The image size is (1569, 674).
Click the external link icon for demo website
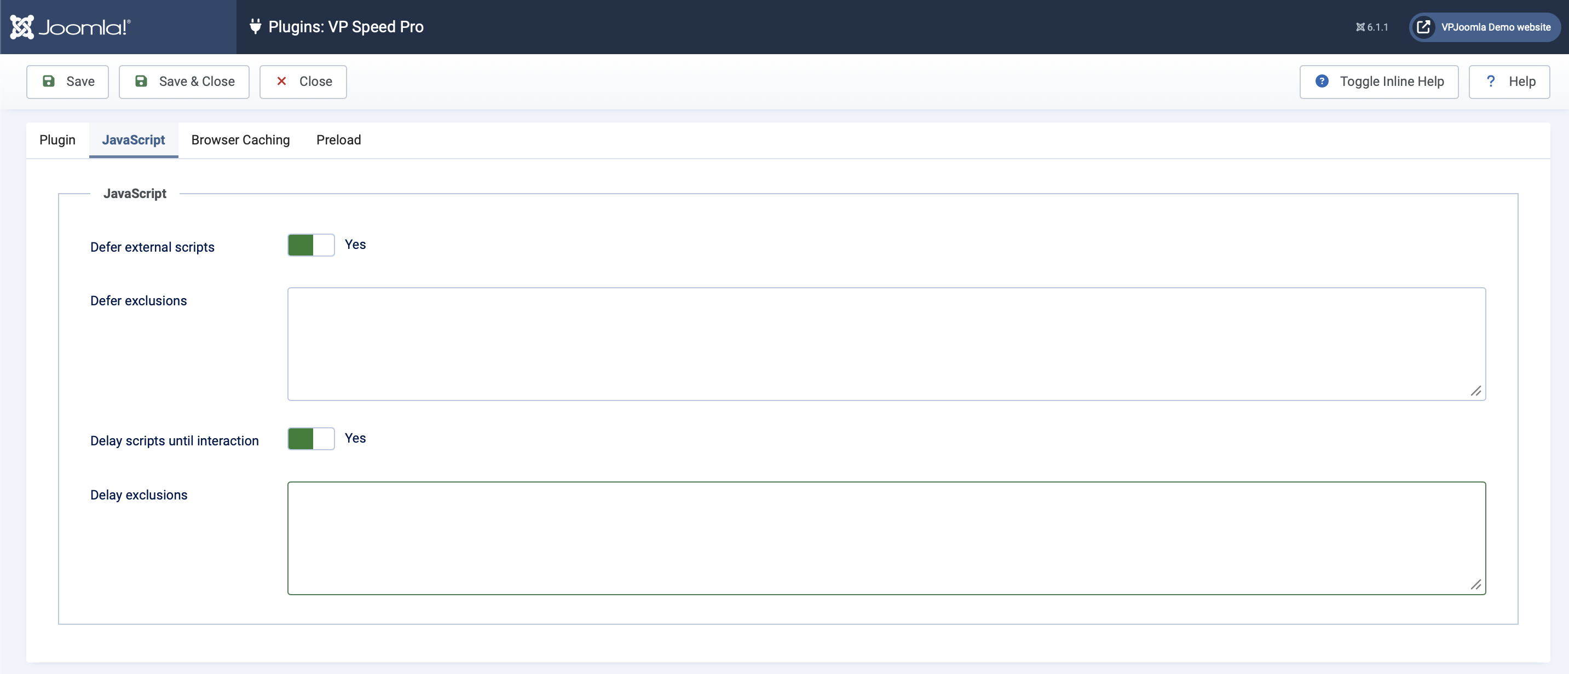click(x=1423, y=27)
